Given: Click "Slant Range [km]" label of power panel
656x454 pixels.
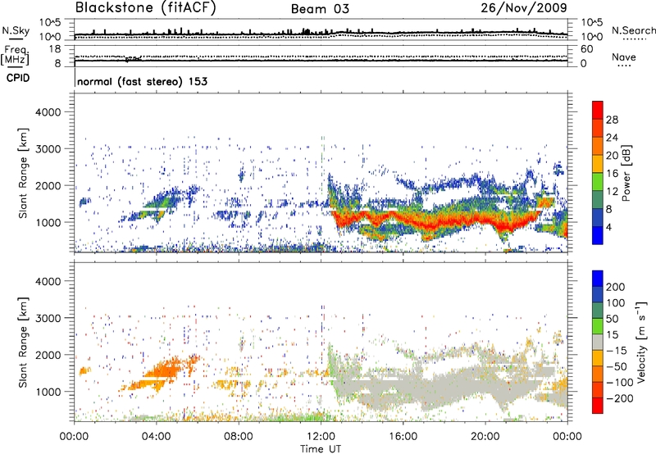Looking at the screenshot, I should (x=23, y=173).
